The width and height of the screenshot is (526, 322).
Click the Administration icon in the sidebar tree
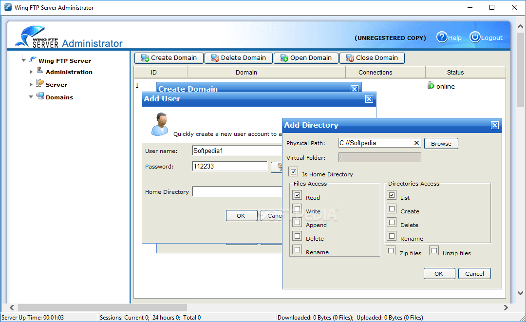pos(40,72)
